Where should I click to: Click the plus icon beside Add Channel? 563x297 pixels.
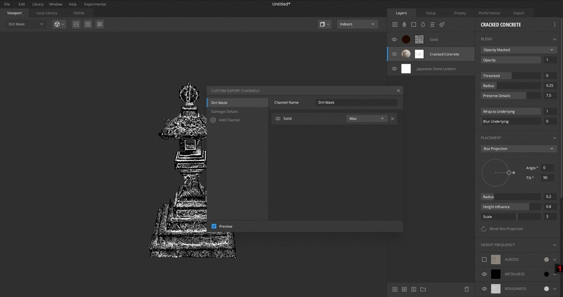tap(213, 120)
